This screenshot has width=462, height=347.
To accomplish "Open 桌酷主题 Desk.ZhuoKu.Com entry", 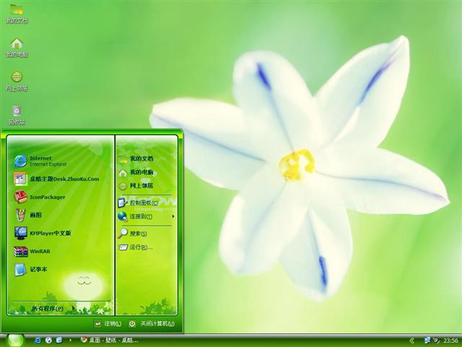I will point(56,179).
